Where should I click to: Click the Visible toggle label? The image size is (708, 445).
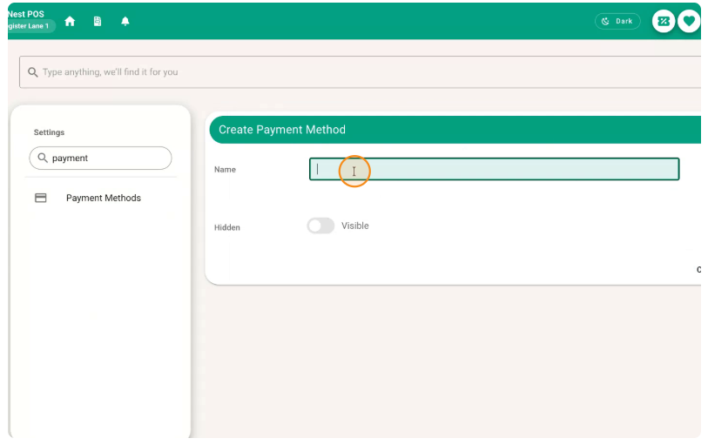click(x=355, y=226)
